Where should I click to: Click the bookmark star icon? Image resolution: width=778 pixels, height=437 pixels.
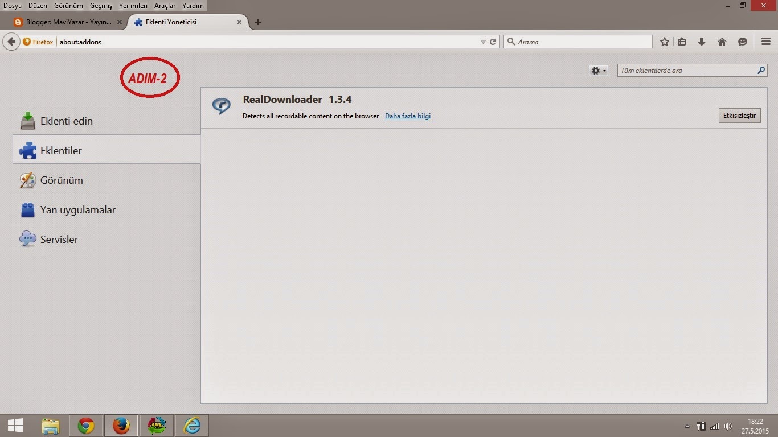coord(664,42)
